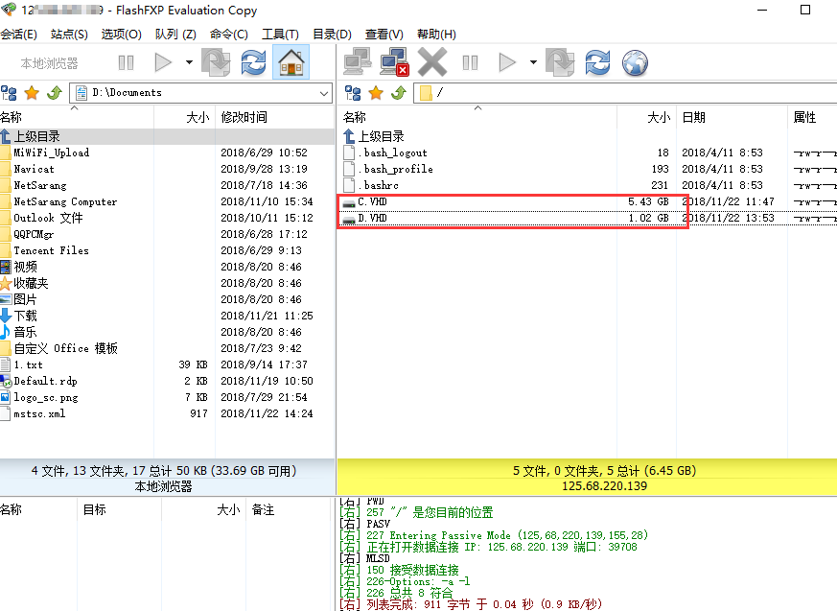Open the 站点(S) menu
Viewport: 837px width, 611px height.
pyautogui.click(x=69, y=35)
